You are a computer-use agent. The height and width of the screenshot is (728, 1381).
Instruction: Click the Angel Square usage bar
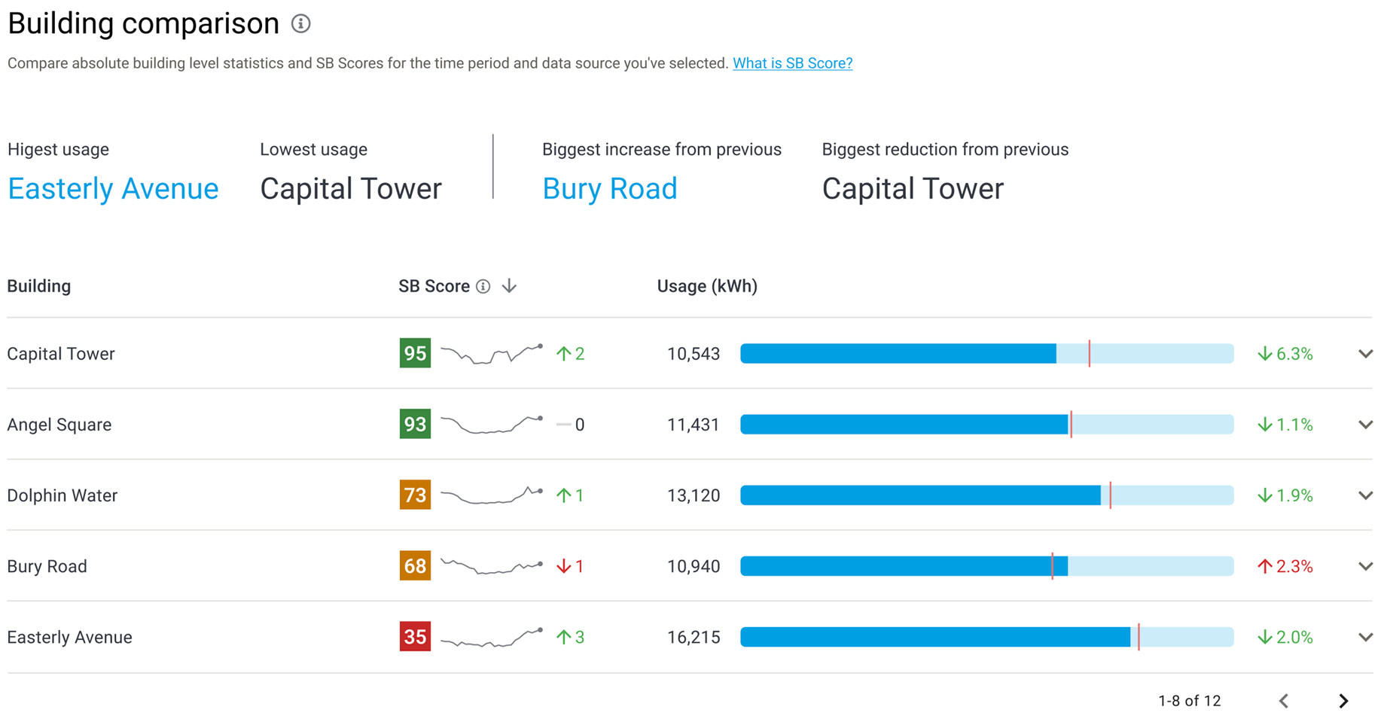pyautogui.click(x=987, y=425)
